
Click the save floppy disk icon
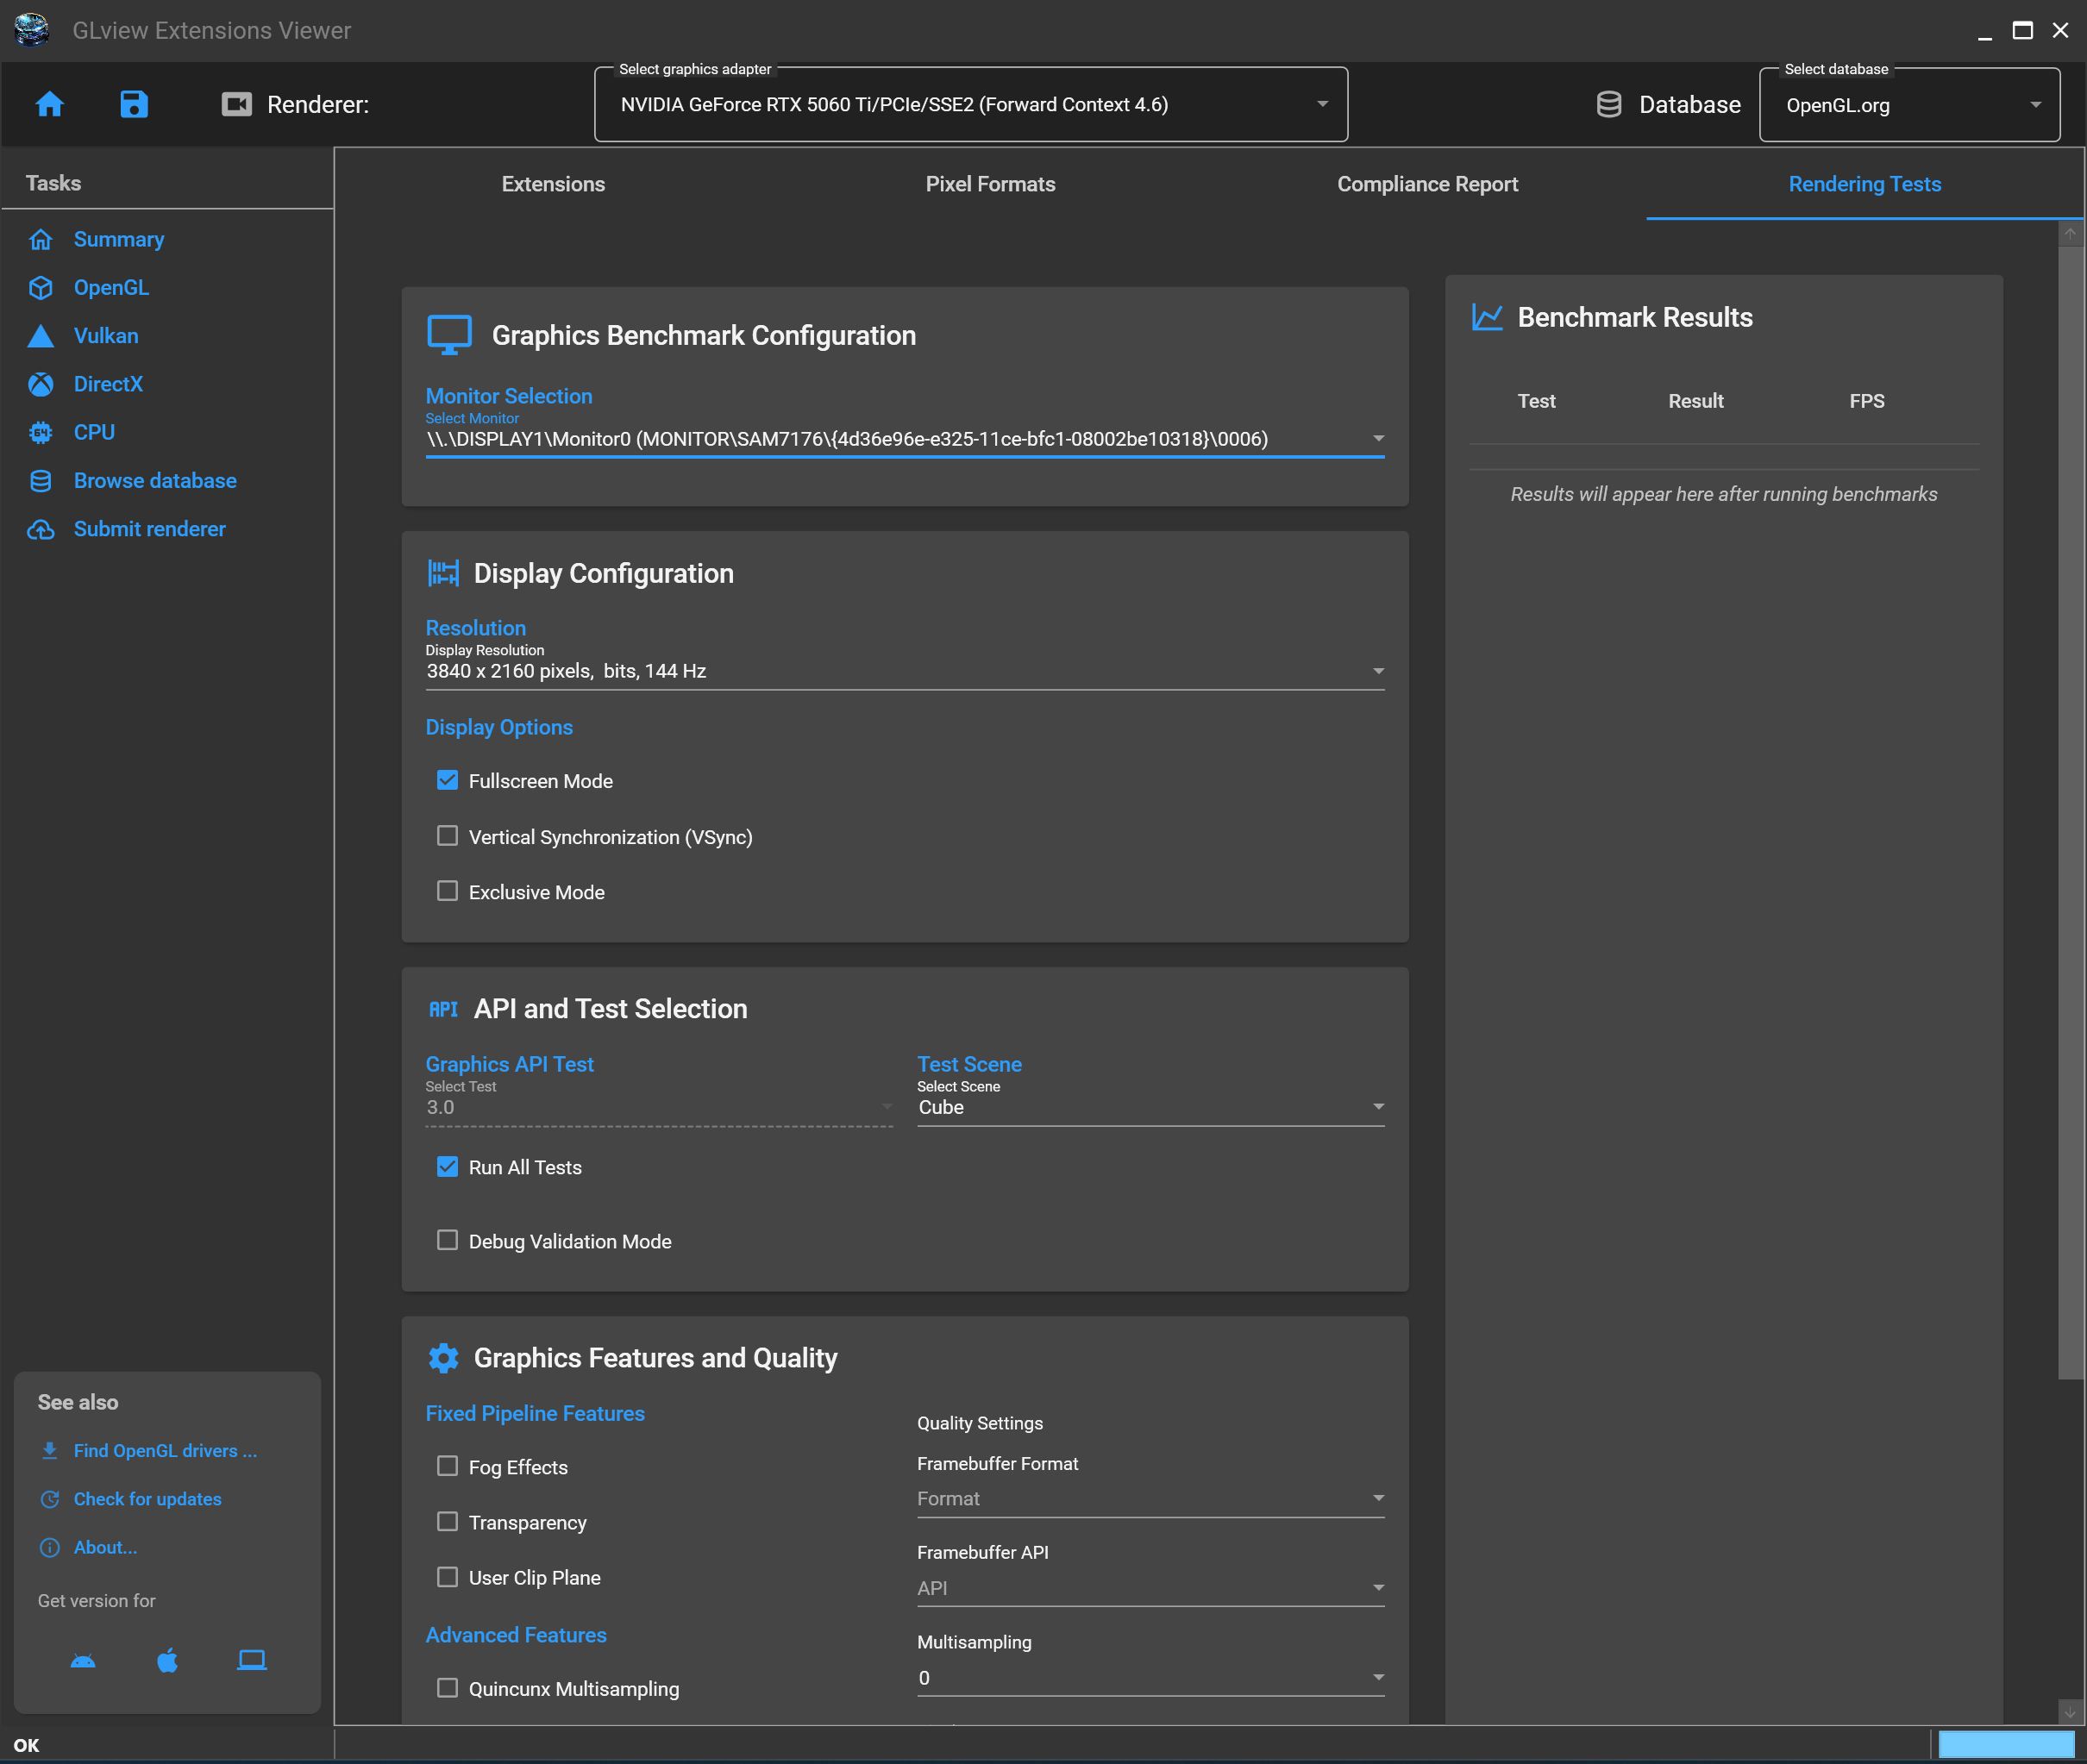[x=134, y=104]
